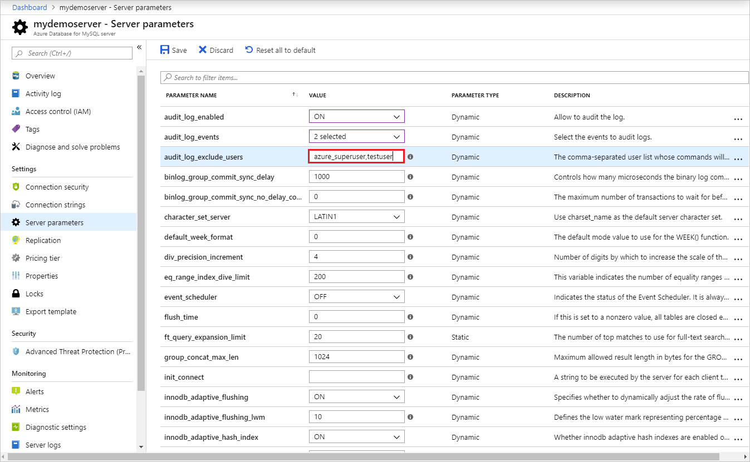The width and height of the screenshot is (750, 462).
Task: Click the sidebar Search (Ctrl+/) box
Action: coord(72,53)
